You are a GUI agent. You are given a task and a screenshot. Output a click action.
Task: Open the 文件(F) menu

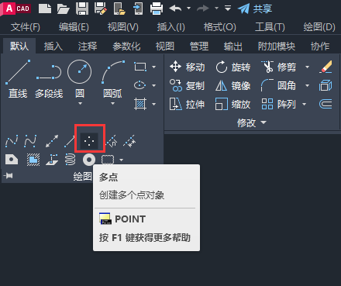[26, 27]
